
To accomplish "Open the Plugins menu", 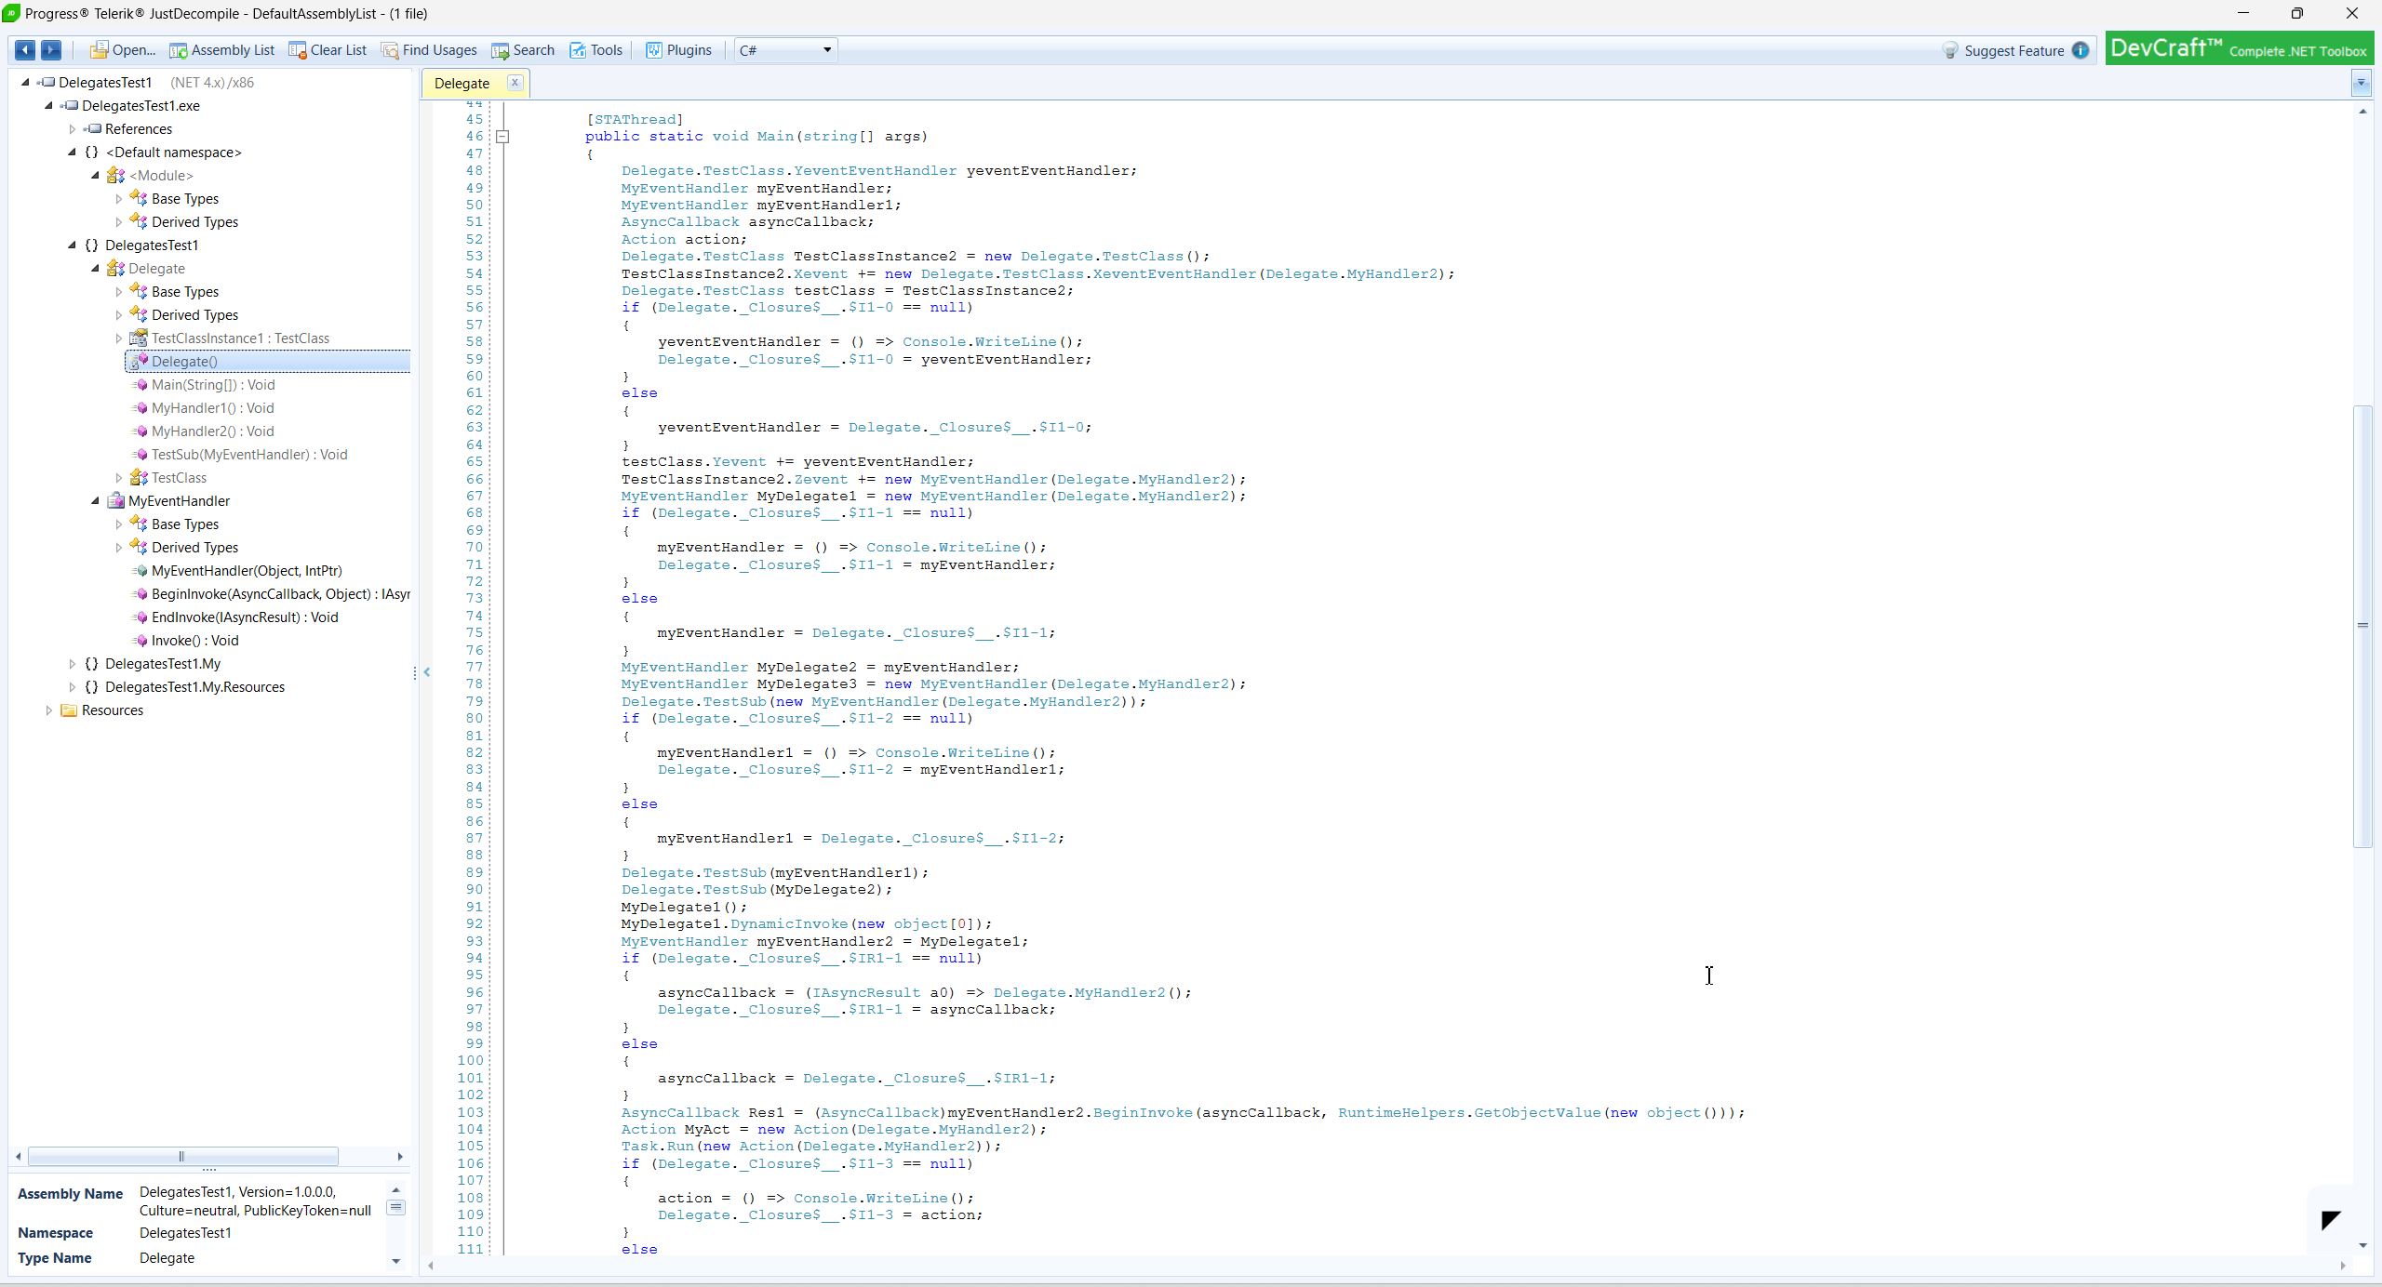I will [x=679, y=50].
